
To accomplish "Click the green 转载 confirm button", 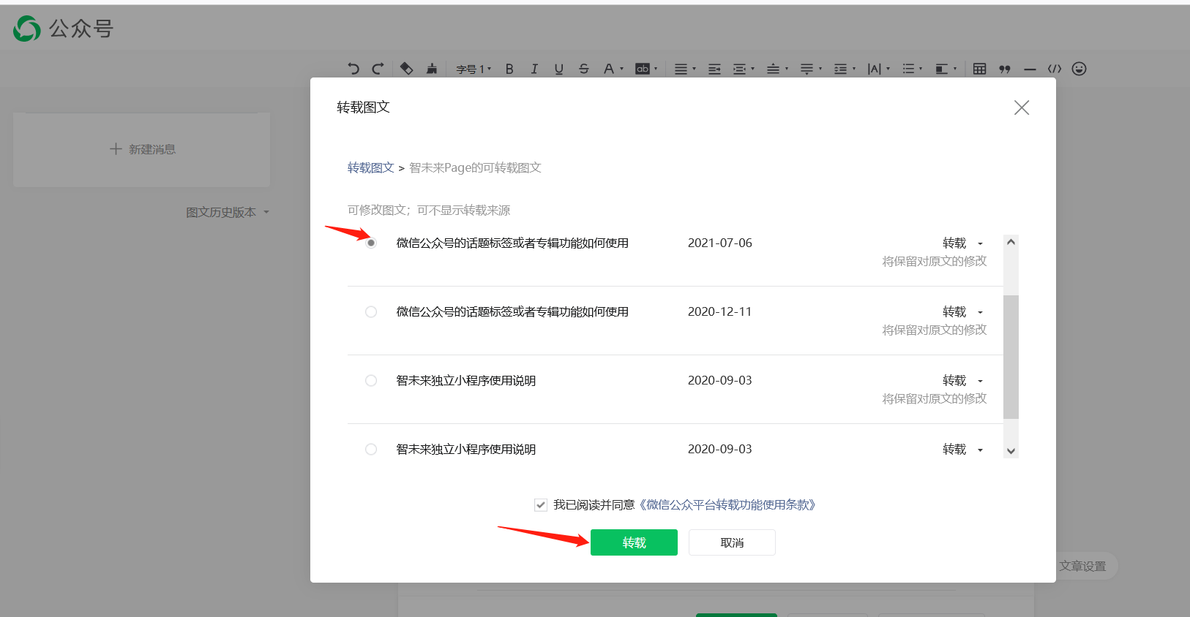I will [x=634, y=542].
